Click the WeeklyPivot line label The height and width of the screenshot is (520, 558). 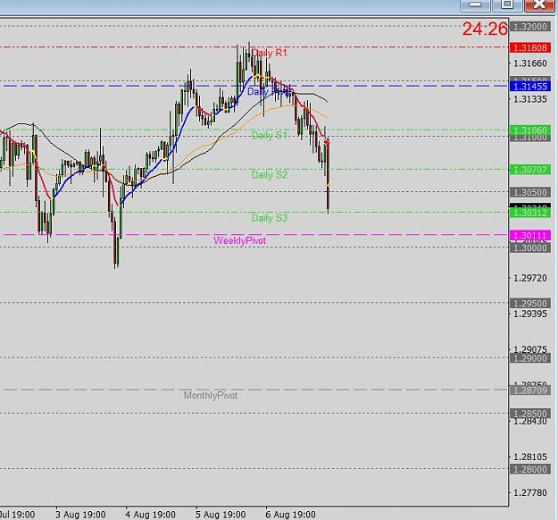click(x=239, y=240)
